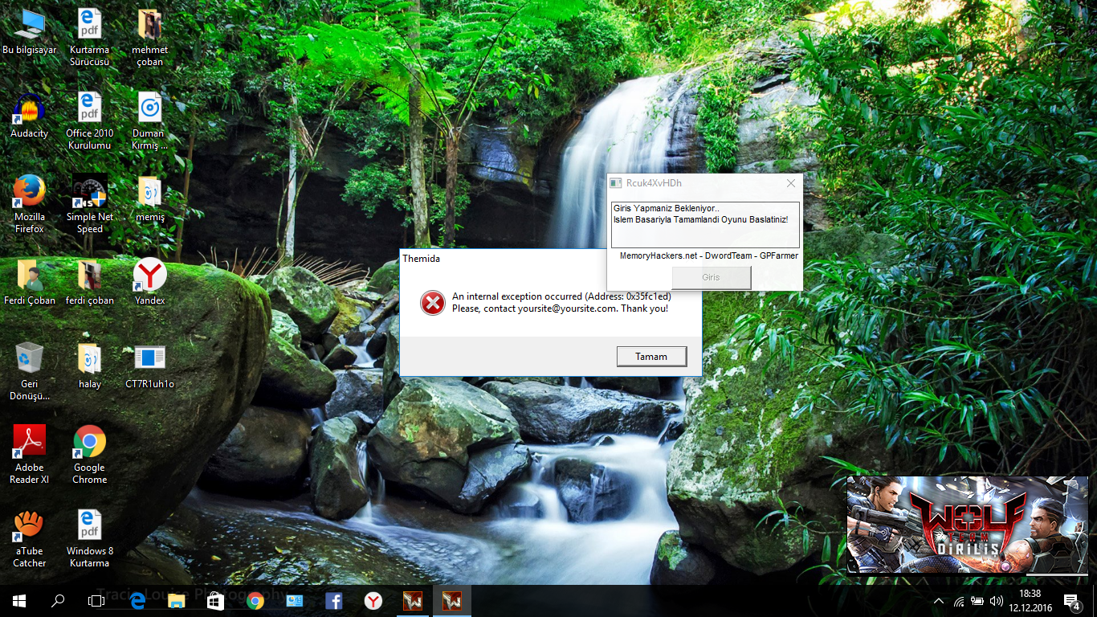Select the Geri Dönüşüm recycle bin
1097x617 pixels.
click(30, 372)
